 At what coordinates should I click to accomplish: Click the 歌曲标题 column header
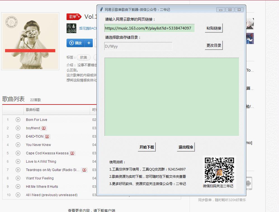[33, 109]
